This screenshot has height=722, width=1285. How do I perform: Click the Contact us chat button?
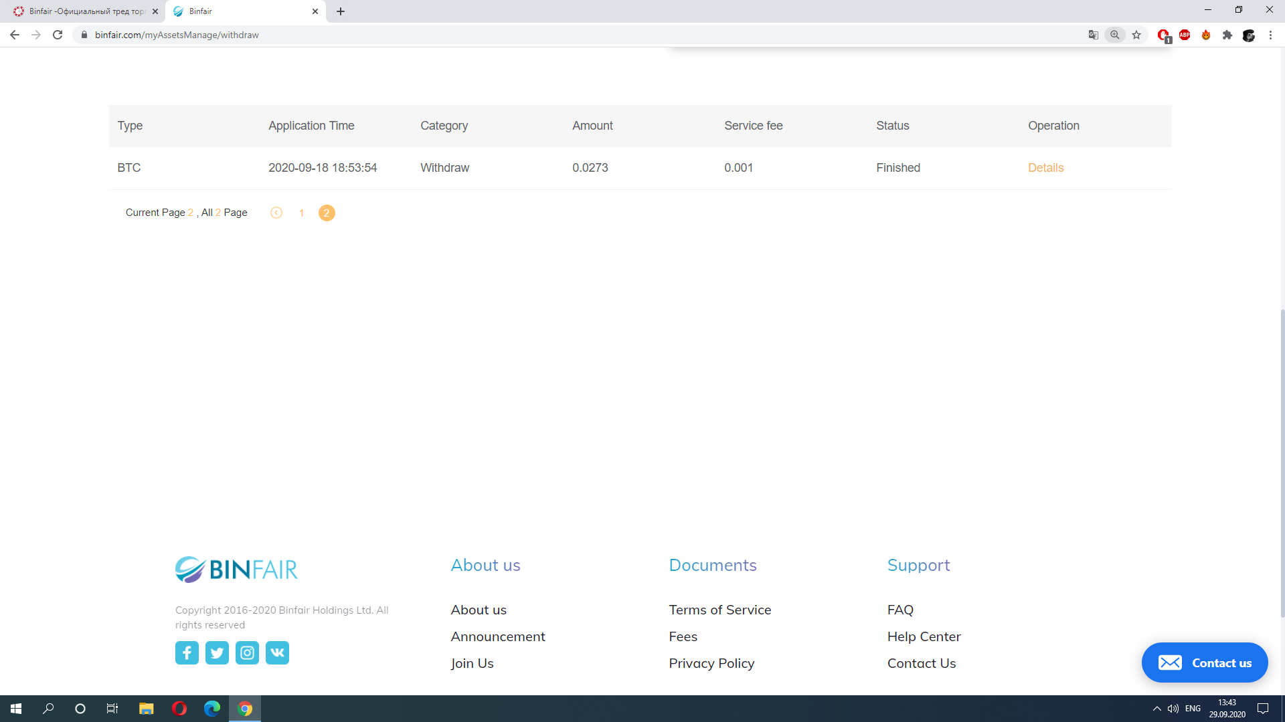point(1205,663)
